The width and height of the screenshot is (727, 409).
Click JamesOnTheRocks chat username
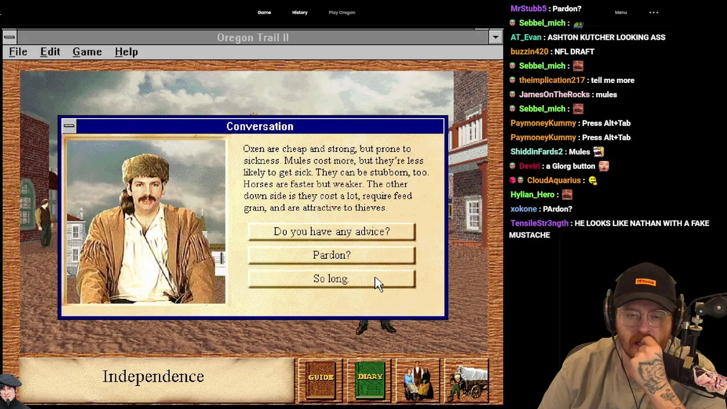coord(554,94)
